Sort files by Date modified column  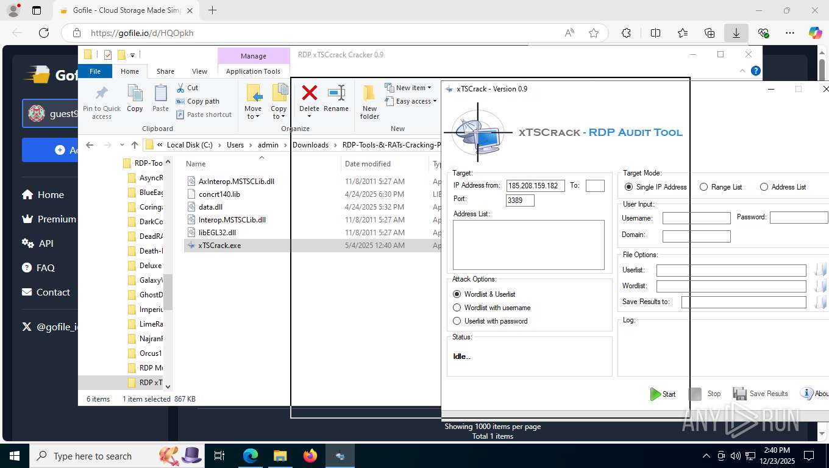coord(368,164)
